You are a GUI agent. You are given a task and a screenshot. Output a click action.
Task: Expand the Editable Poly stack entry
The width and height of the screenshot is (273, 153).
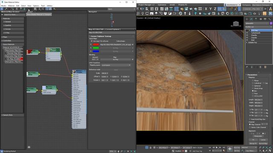[247, 42]
